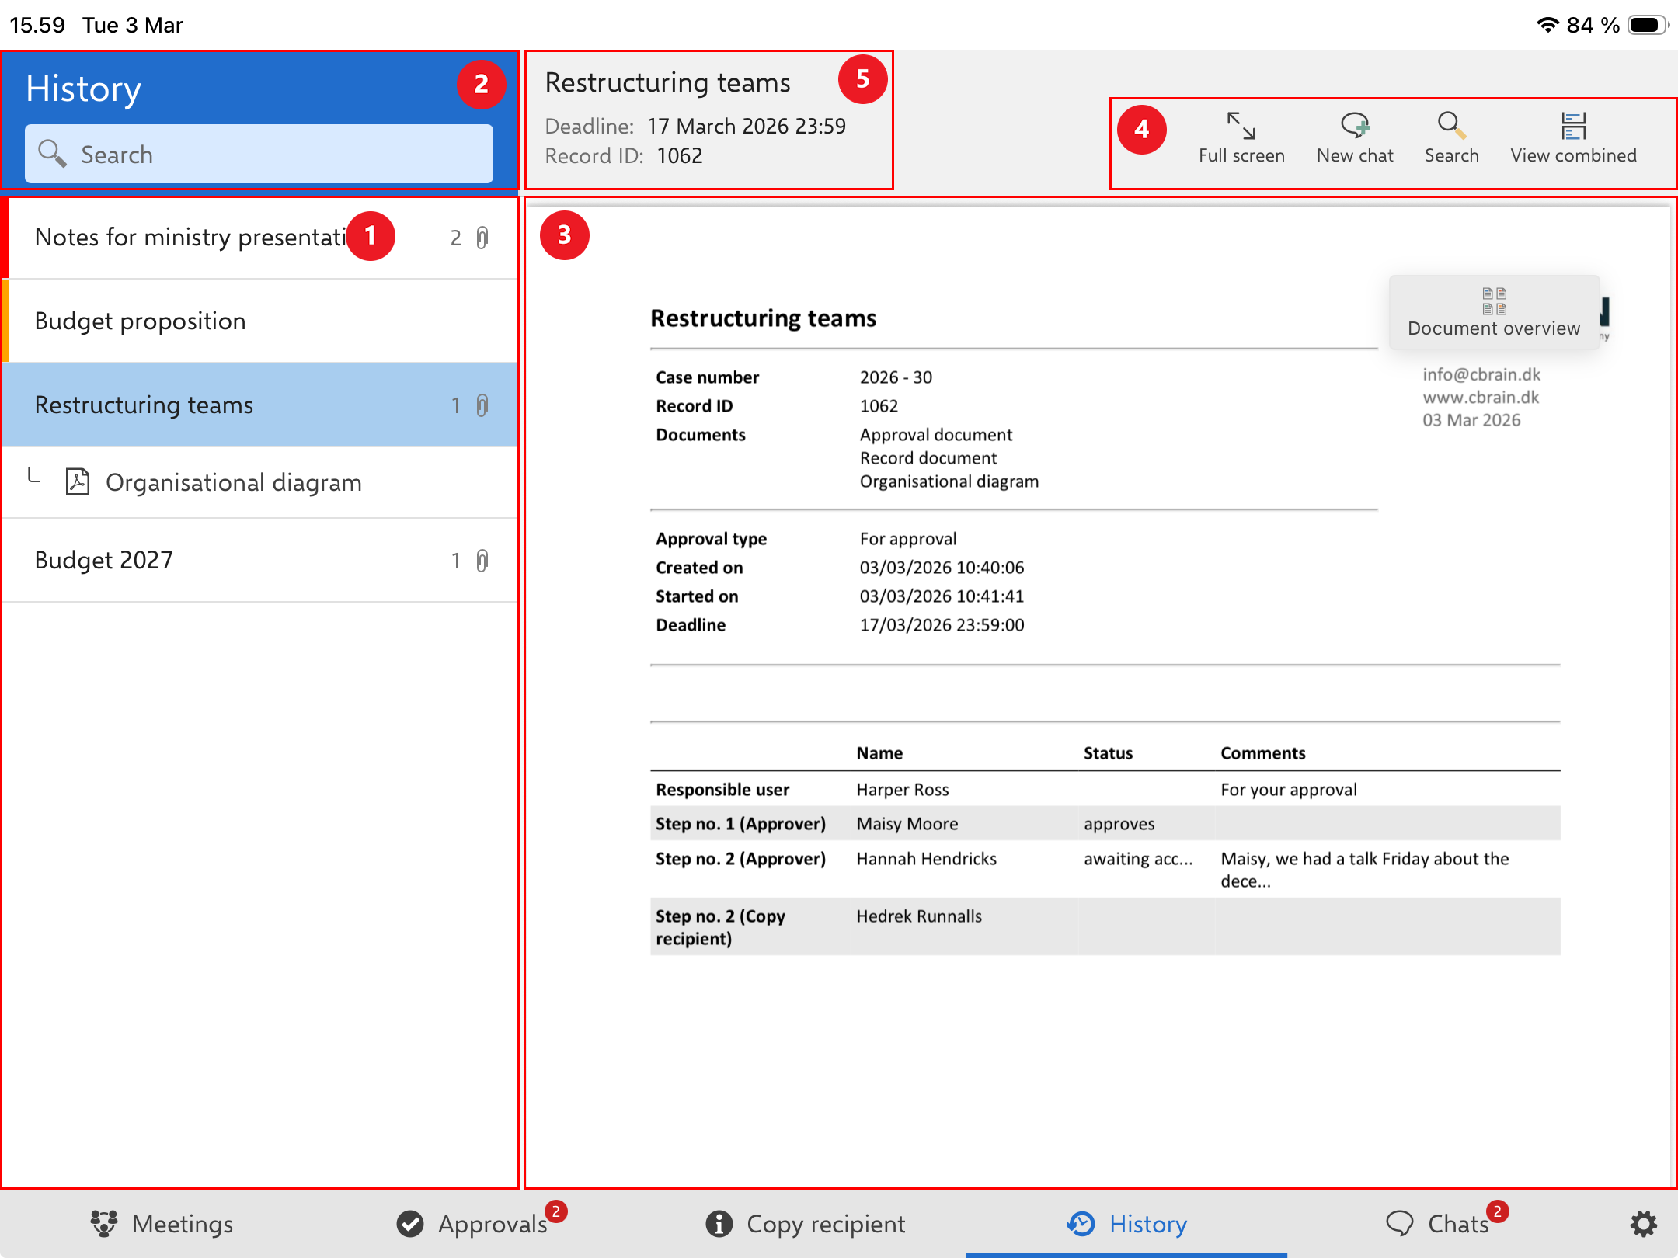
Task: Click www.cbrain.dk link in document
Action: (1481, 397)
